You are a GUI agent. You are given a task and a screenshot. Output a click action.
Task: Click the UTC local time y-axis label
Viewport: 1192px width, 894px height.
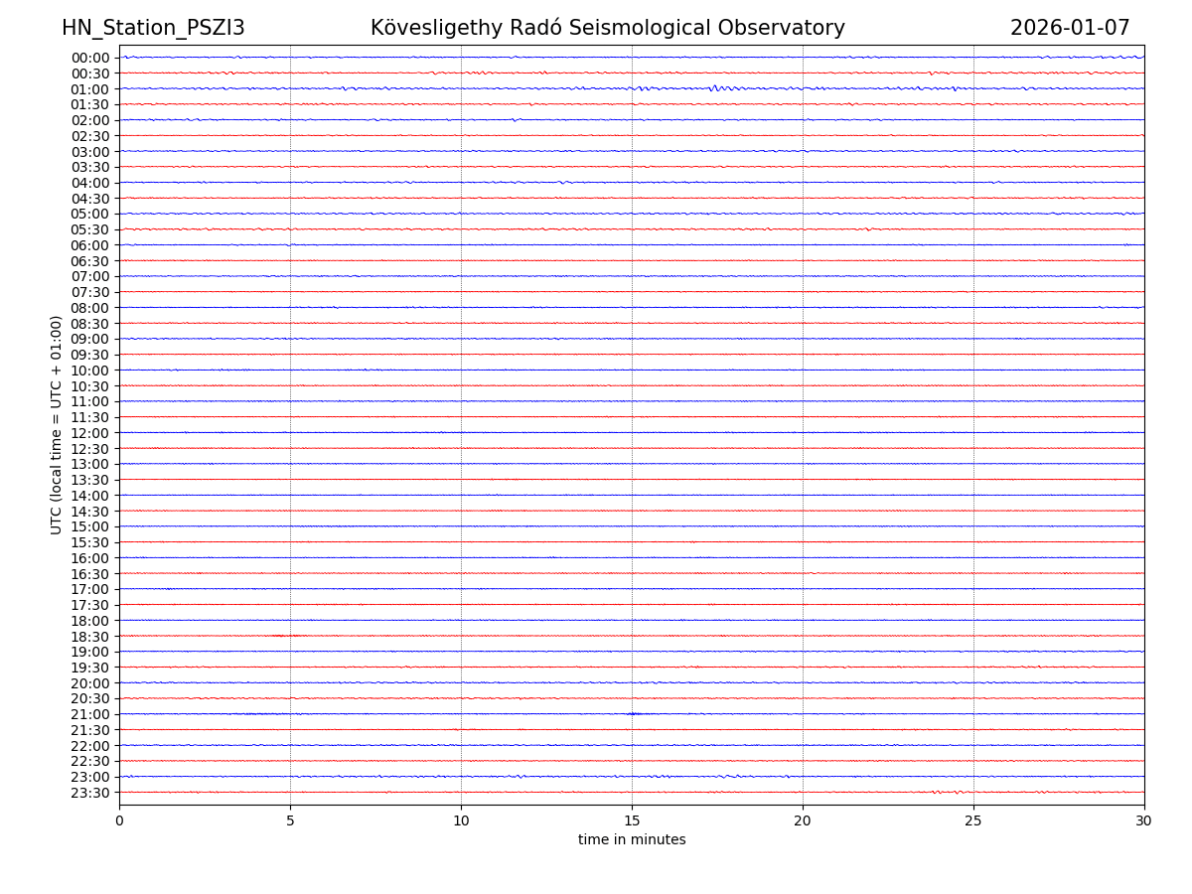pyautogui.click(x=57, y=424)
